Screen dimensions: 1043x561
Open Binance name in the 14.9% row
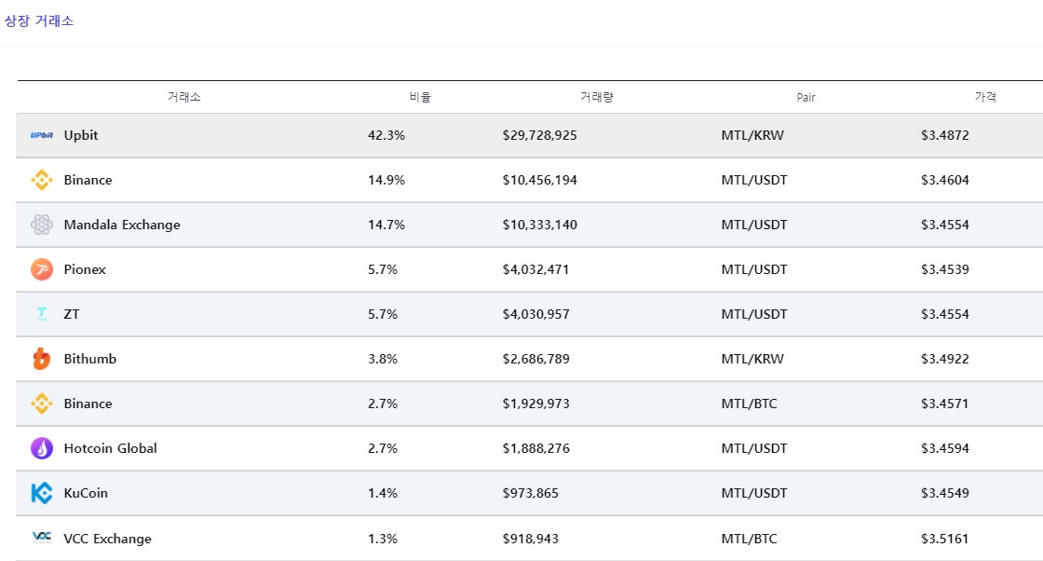88,180
